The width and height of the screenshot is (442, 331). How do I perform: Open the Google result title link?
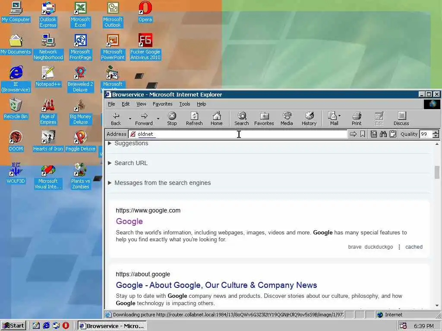(x=129, y=222)
